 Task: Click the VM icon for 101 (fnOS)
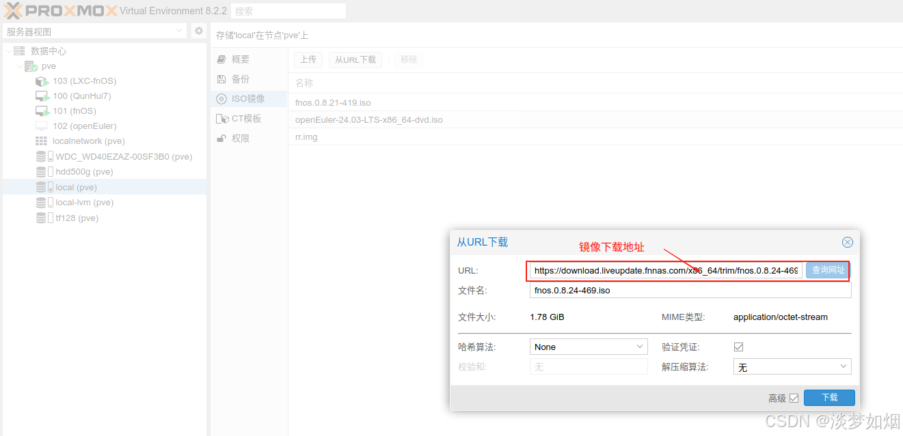tap(42, 111)
